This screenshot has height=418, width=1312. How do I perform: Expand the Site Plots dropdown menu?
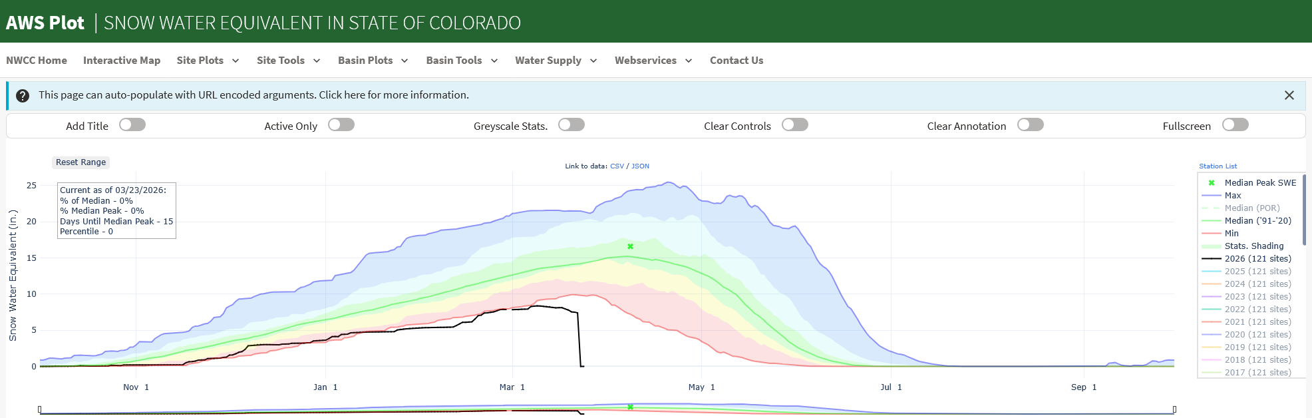pos(208,61)
